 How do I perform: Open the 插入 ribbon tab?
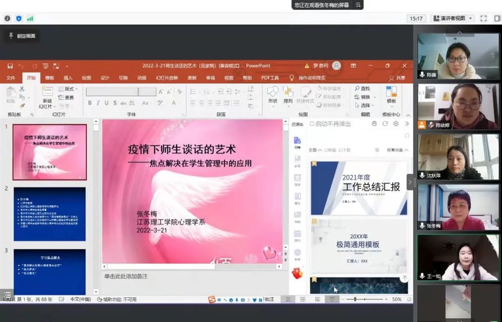coord(68,78)
